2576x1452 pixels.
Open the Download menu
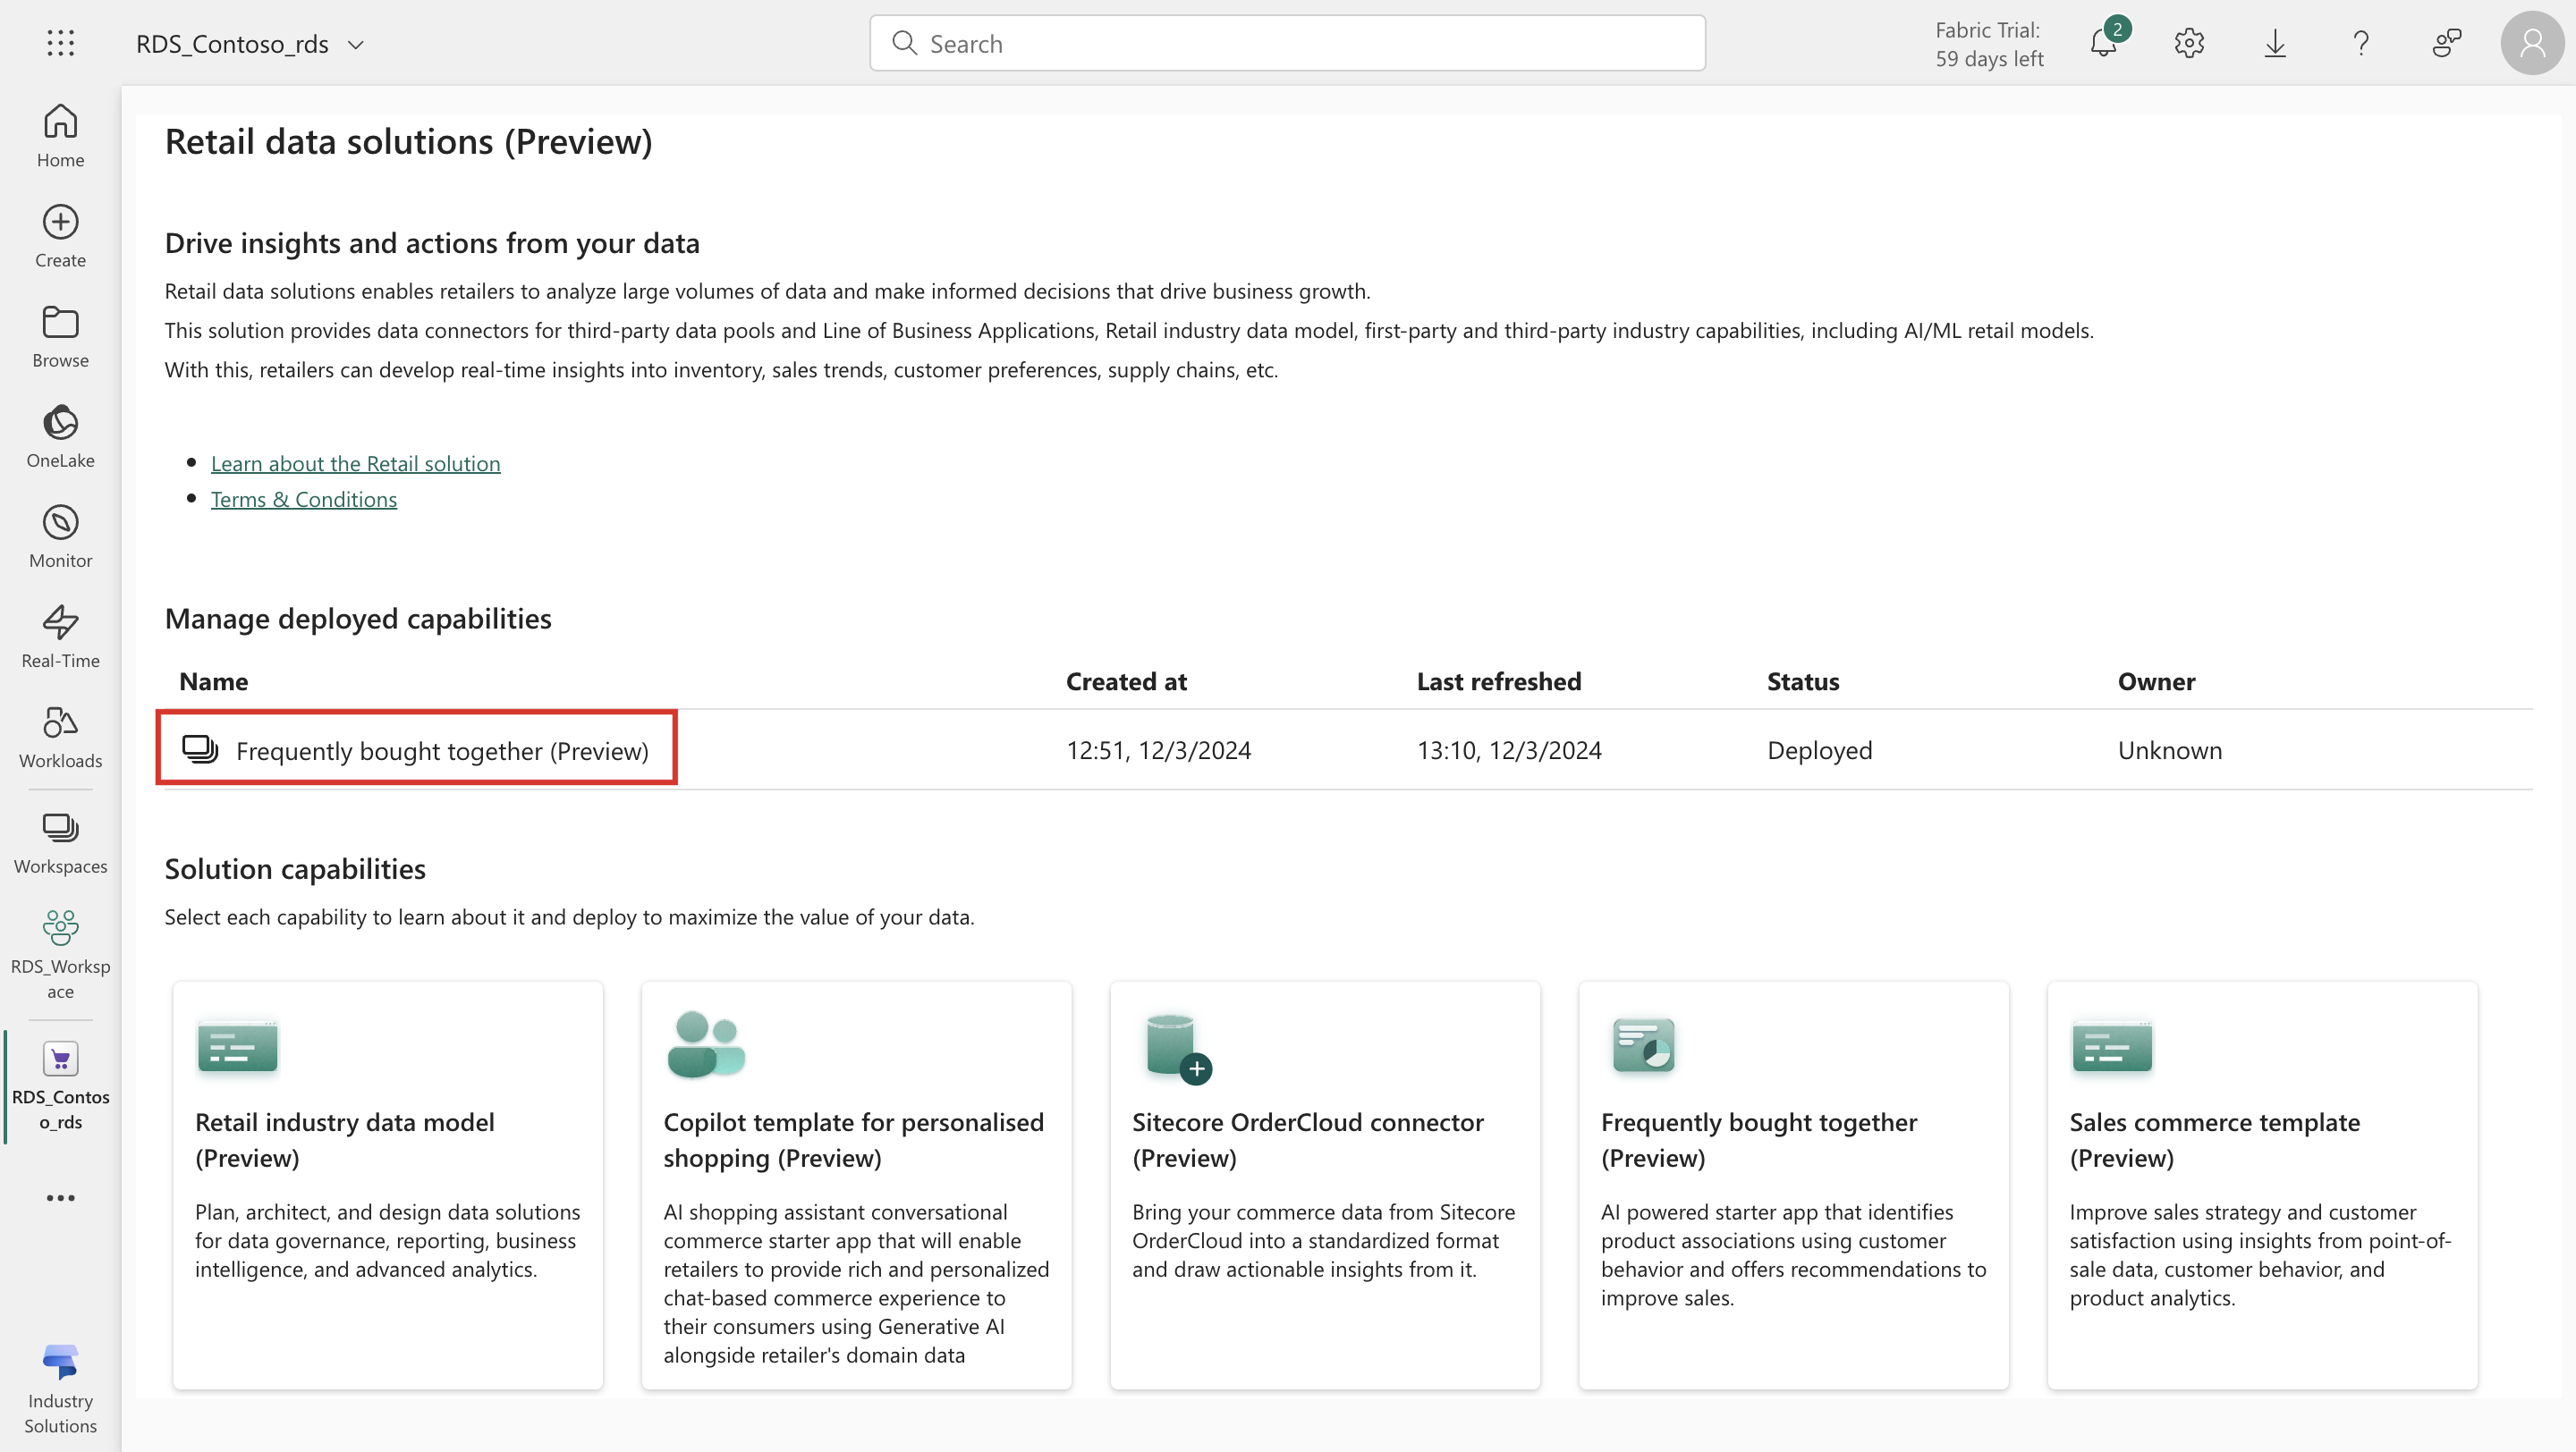pyautogui.click(x=2275, y=43)
